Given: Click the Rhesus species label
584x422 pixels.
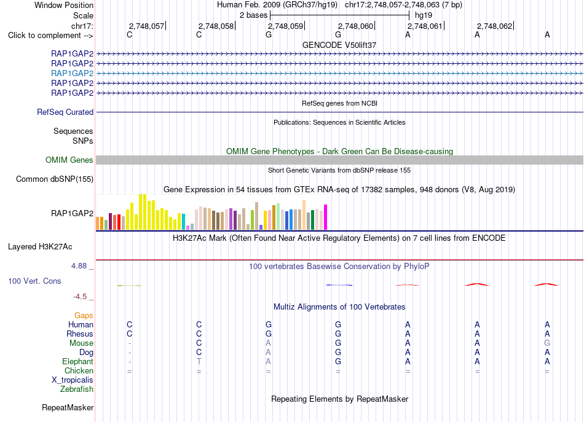Looking at the screenshot, I should [80, 334].
